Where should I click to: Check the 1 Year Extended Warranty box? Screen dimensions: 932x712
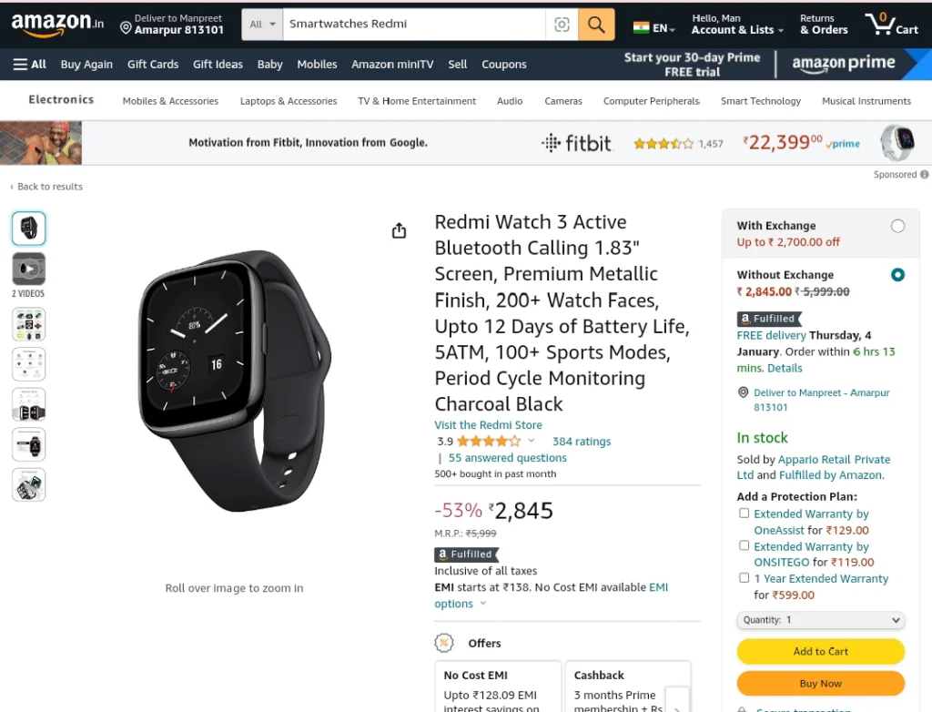744,577
